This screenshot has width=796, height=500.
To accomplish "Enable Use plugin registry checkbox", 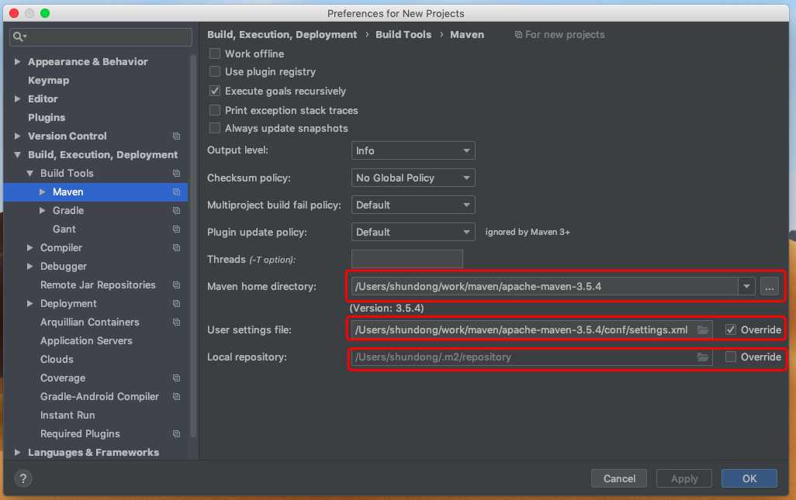I will pyautogui.click(x=215, y=71).
